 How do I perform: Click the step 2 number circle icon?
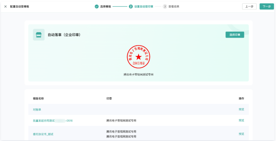pos(131,6)
